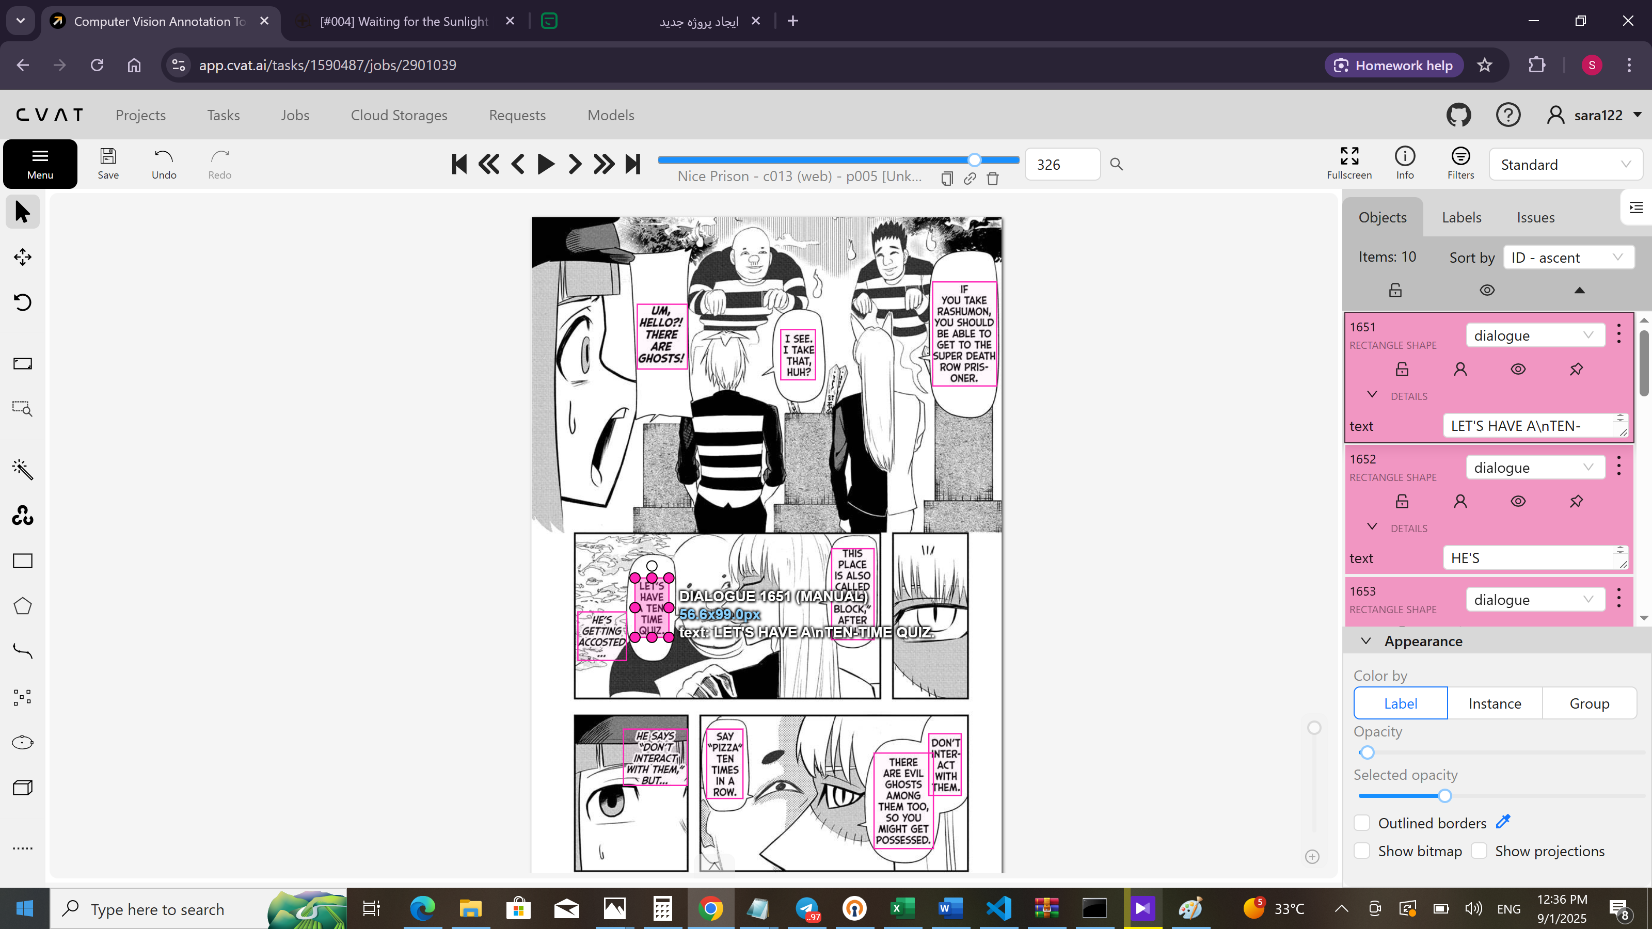The height and width of the screenshot is (929, 1652).
Task: Hide all objects with header eye icon
Action: (x=1487, y=291)
